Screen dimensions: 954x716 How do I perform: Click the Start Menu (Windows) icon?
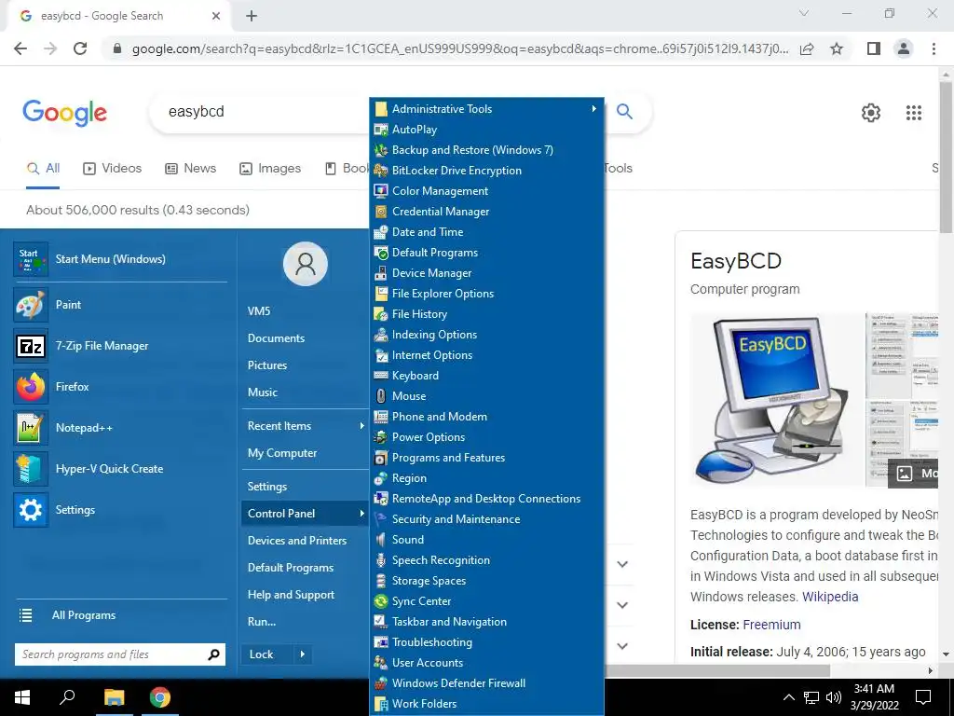[x=31, y=259]
